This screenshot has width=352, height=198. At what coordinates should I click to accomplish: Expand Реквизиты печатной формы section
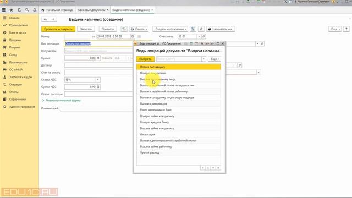(61, 100)
